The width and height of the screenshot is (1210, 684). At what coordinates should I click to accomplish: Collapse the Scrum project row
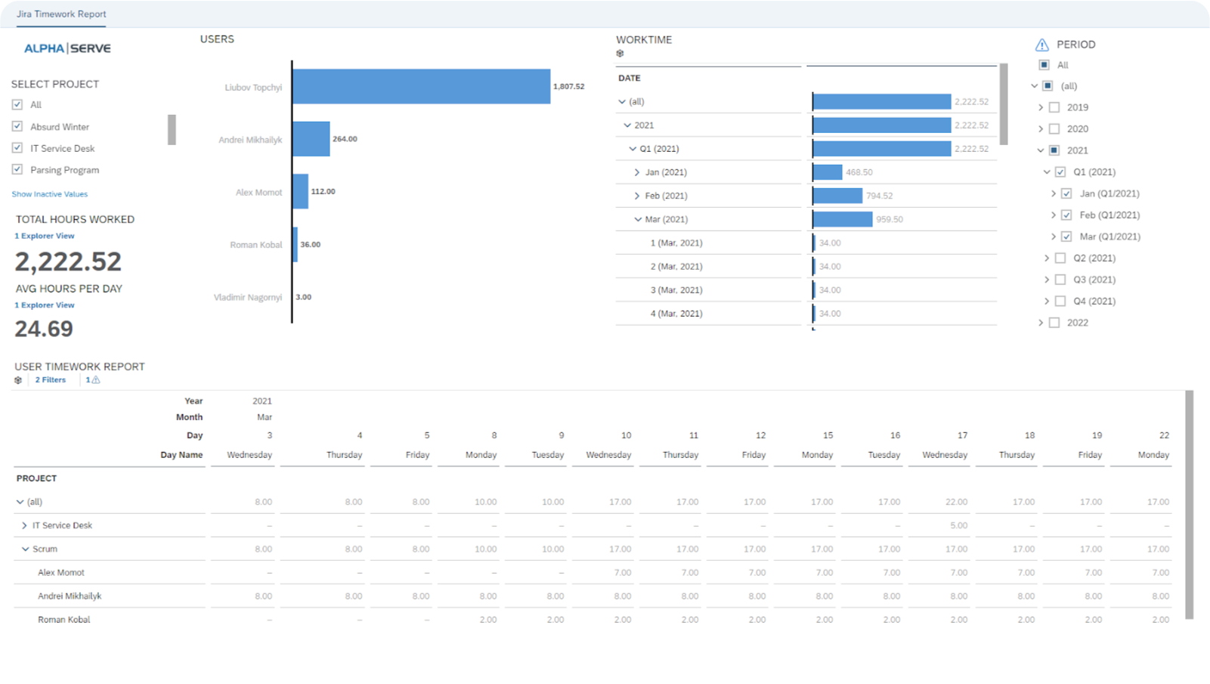pos(23,549)
